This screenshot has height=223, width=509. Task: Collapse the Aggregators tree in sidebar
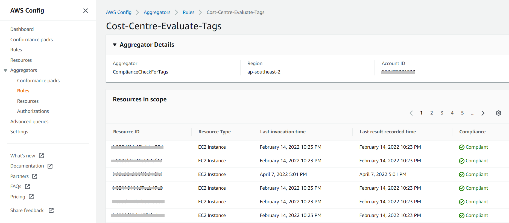pos(5,71)
